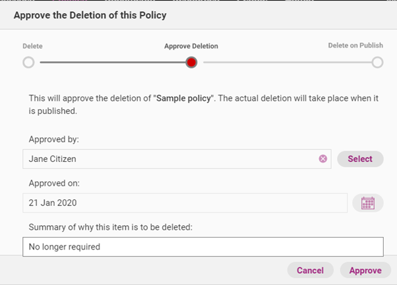The width and height of the screenshot is (397, 285).
Task: Open the calendar date picker
Action: [368, 203]
